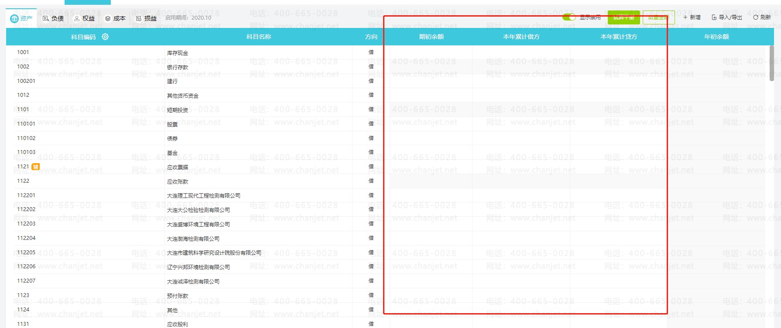Select subject code 1001
Viewport: 781px width, 328px height.
click(x=23, y=52)
